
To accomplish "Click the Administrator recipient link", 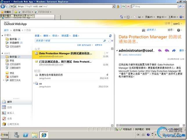I will (135, 55).
